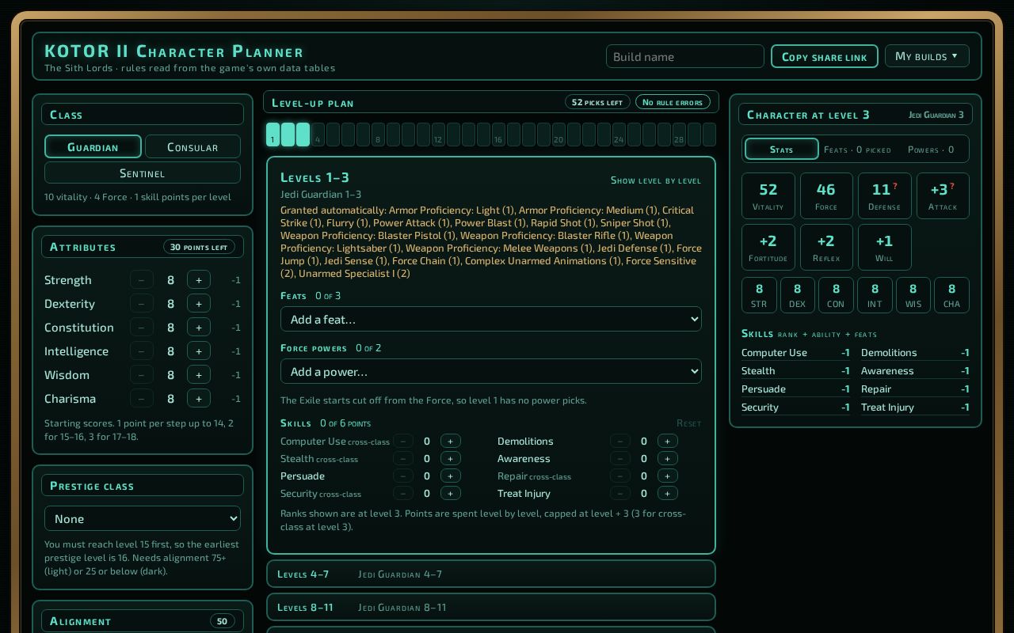The width and height of the screenshot is (1014, 633).
Task: Click into the Build name field
Action: pos(685,56)
